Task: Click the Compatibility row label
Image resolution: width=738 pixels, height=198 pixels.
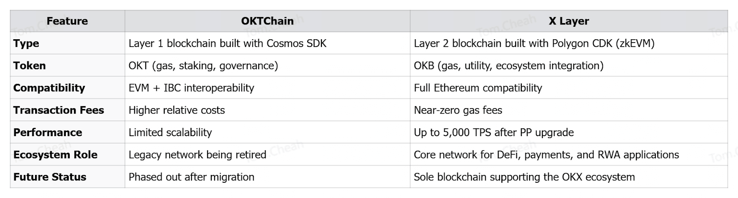Action: click(x=49, y=88)
